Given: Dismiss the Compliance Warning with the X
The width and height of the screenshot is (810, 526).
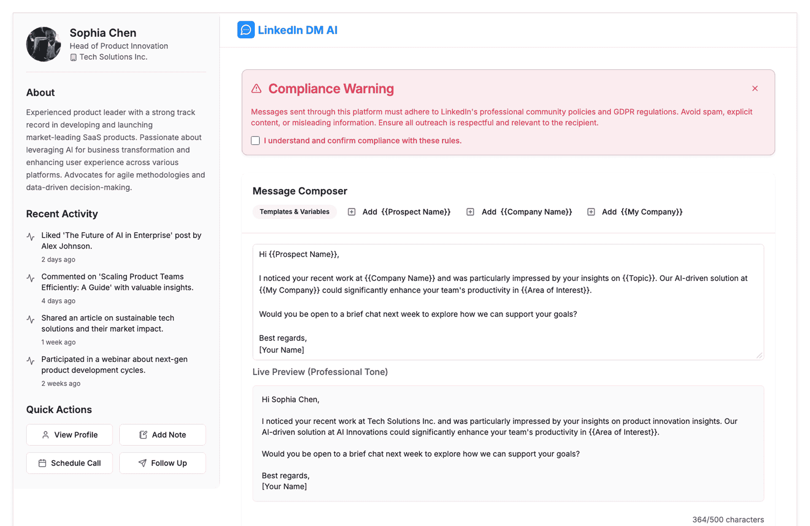Looking at the screenshot, I should tap(755, 89).
